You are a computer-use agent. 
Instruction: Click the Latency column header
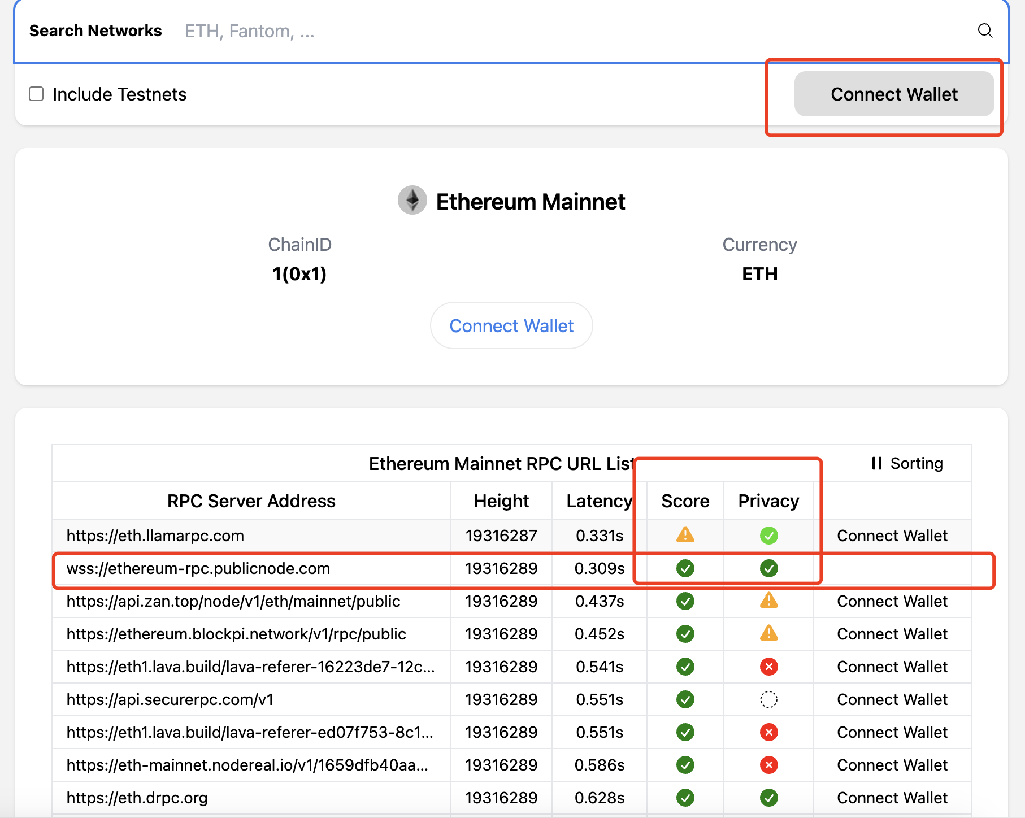tap(600, 501)
